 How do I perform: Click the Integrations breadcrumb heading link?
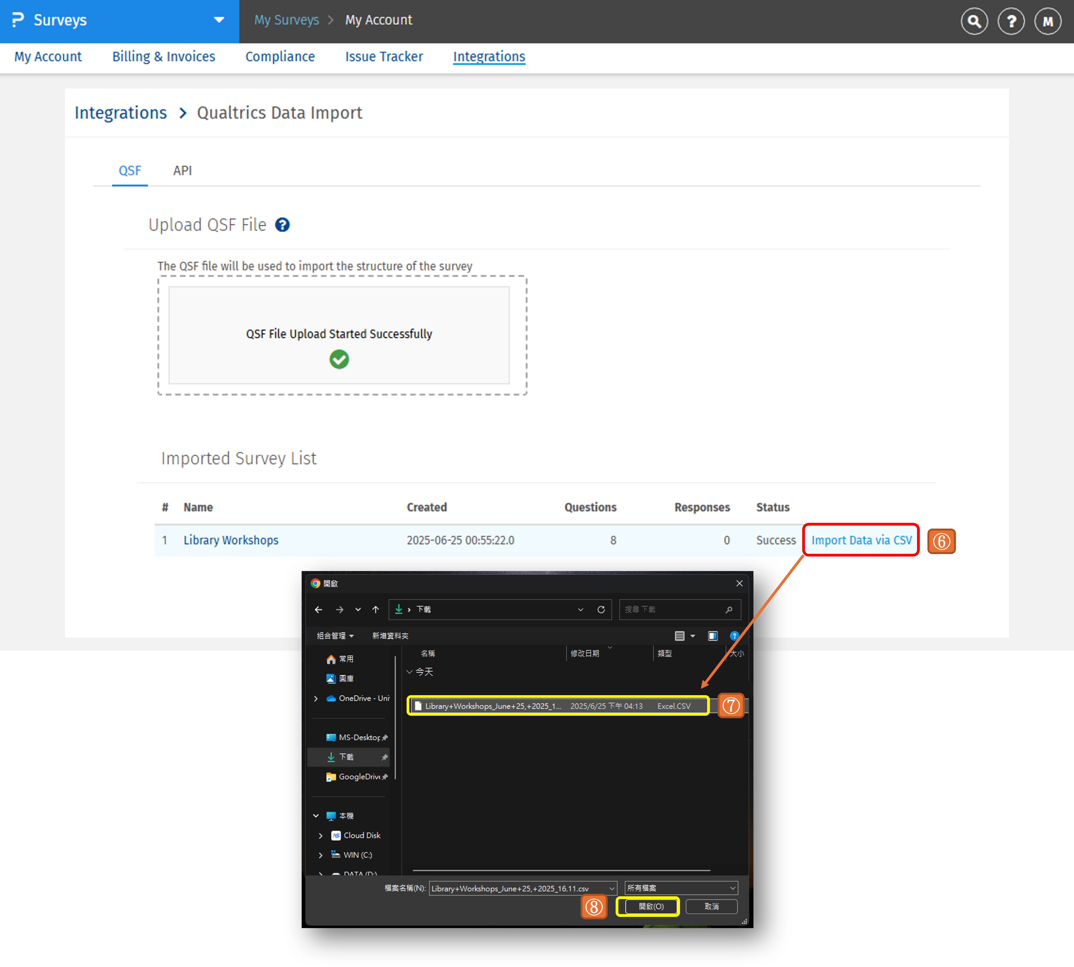point(121,113)
